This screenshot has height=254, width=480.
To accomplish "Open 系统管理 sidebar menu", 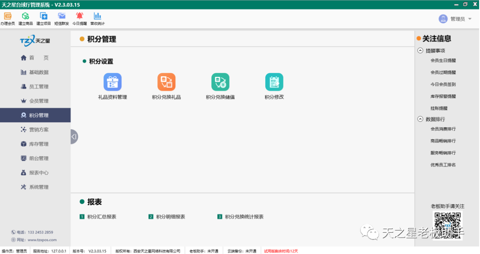I will (x=35, y=187).
